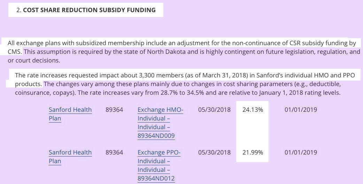Click 01/01/2019 effective date in HMO row
363x184 pixels.
click(301, 110)
